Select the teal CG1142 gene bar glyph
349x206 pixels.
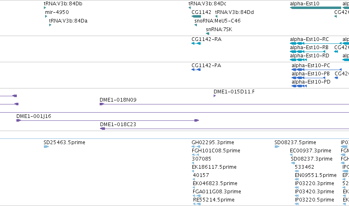point(196,16)
